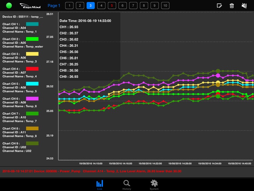Select page 7 button

pos(133,5)
